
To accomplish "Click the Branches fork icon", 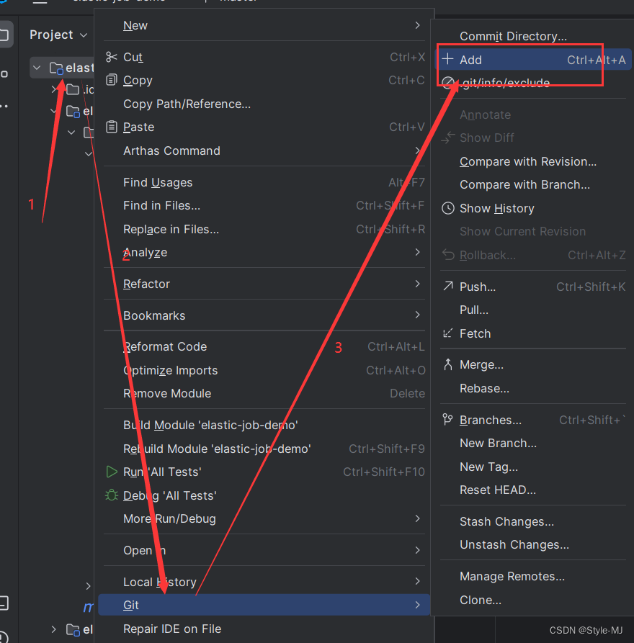I will (x=447, y=420).
